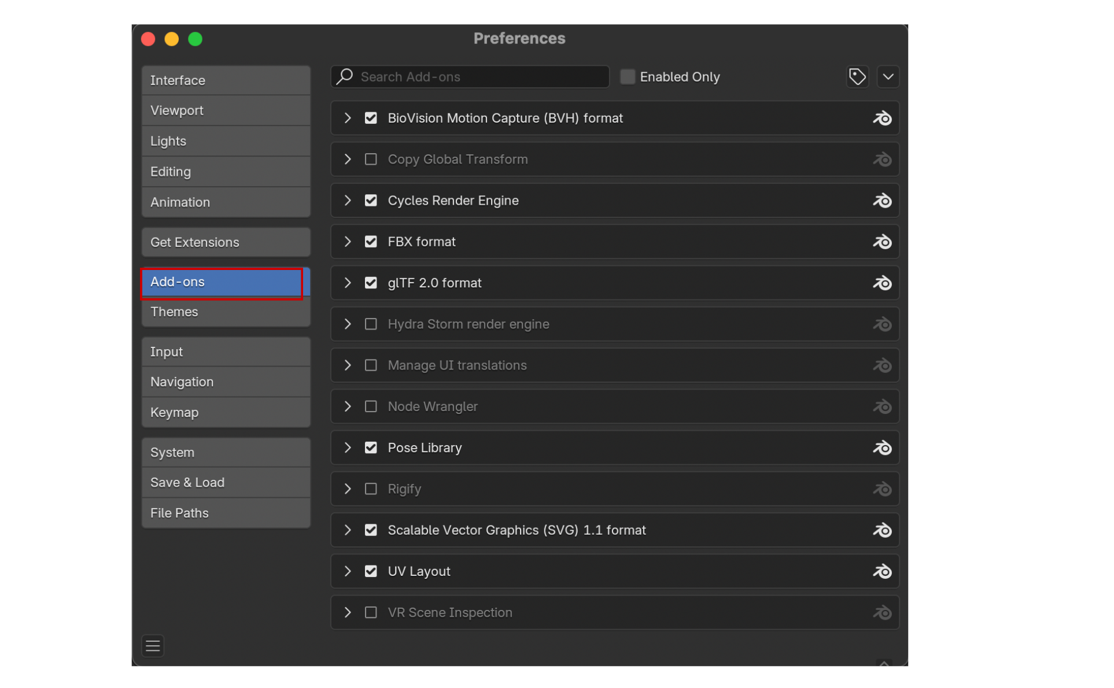The height and width of the screenshot is (688, 1114).
Task: Focus the Search Add-ons field
Action: coord(480,77)
